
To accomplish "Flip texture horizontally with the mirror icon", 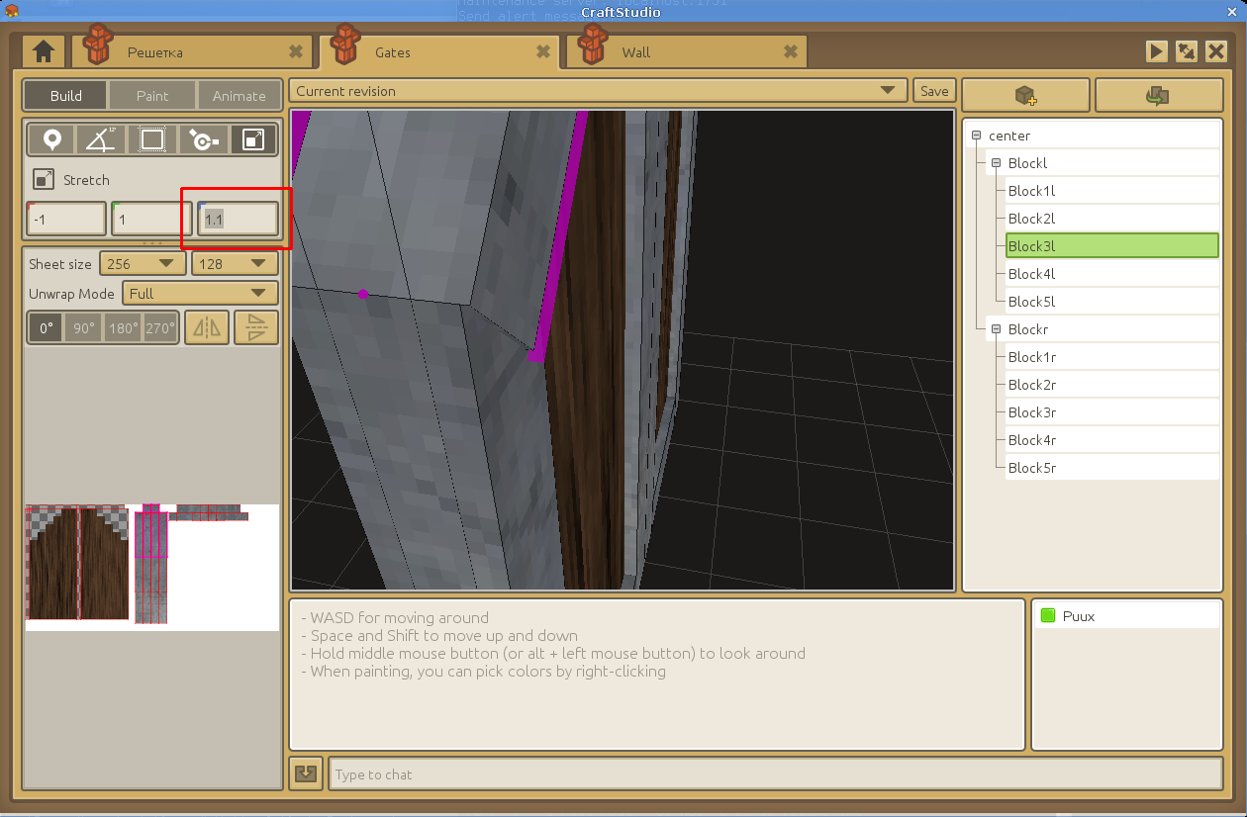I will point(207,327).
